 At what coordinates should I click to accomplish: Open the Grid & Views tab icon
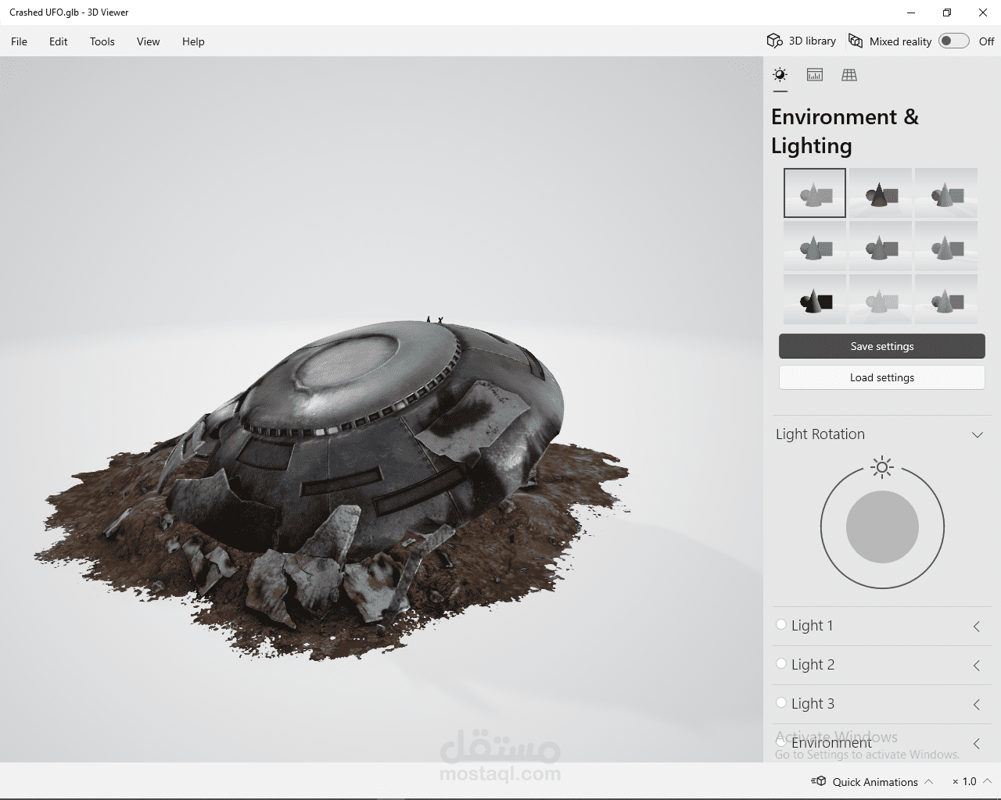click(849, 75)
